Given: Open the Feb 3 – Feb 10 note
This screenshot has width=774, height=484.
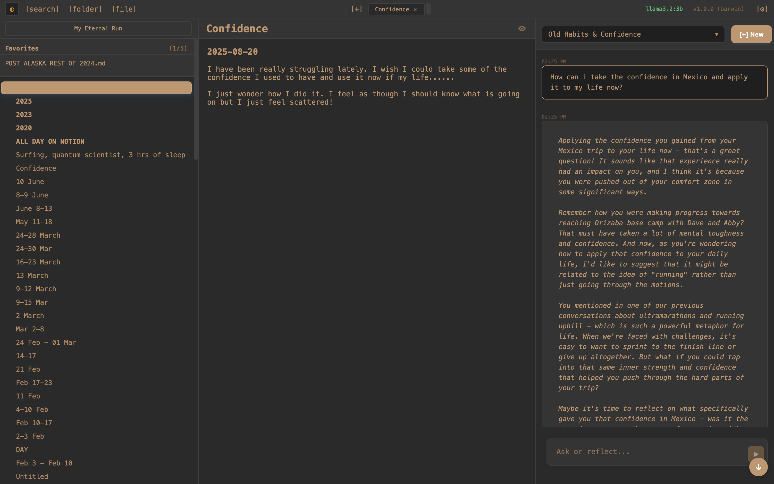Looking at the screenshot, I should coord(44,463).
